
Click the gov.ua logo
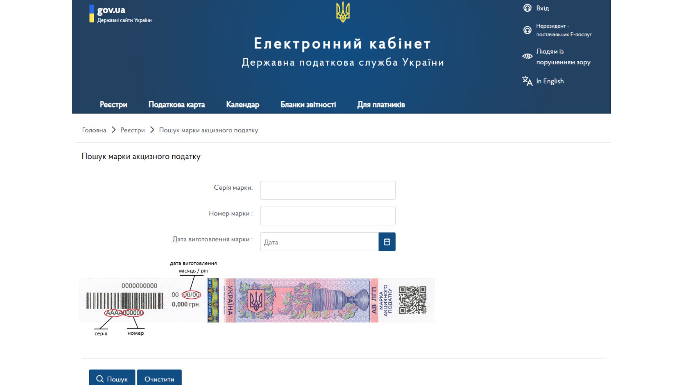(x=121, y=14)
